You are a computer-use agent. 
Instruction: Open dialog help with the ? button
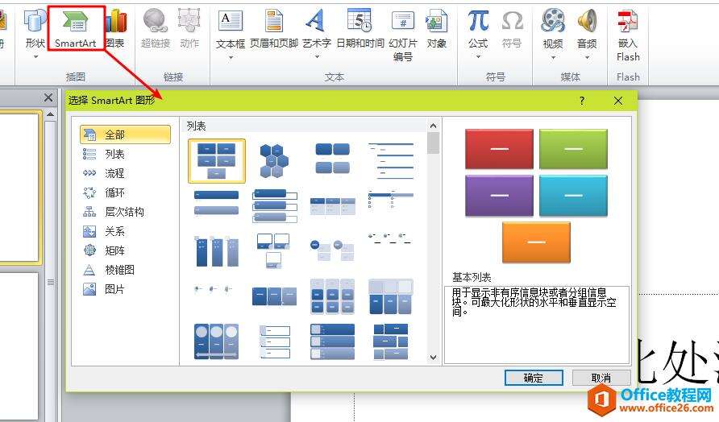(x=582, y=101)
